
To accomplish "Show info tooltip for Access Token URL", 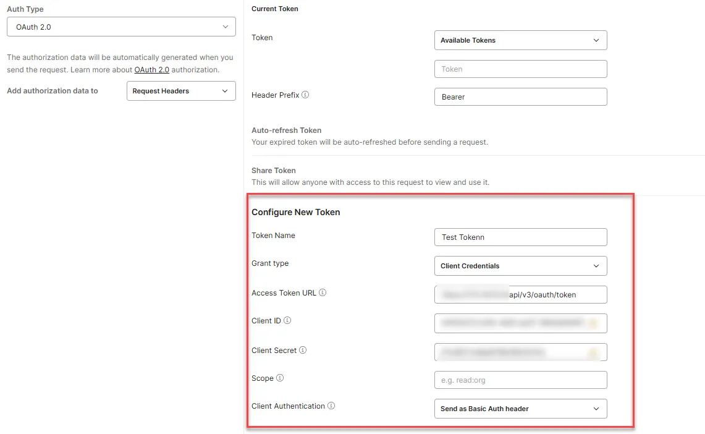I will coord(323,292).
